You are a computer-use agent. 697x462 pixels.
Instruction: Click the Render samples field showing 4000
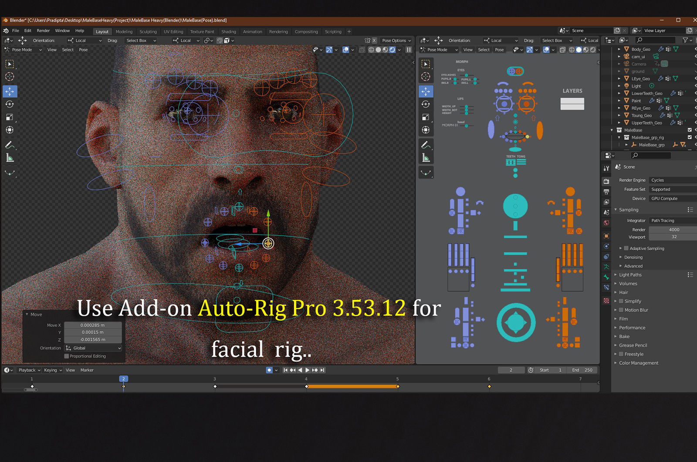[673, 230]
